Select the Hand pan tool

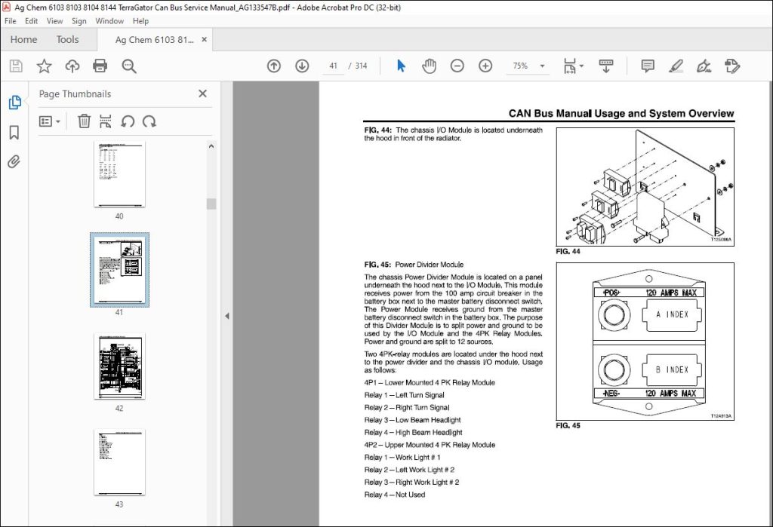[429, 66]
